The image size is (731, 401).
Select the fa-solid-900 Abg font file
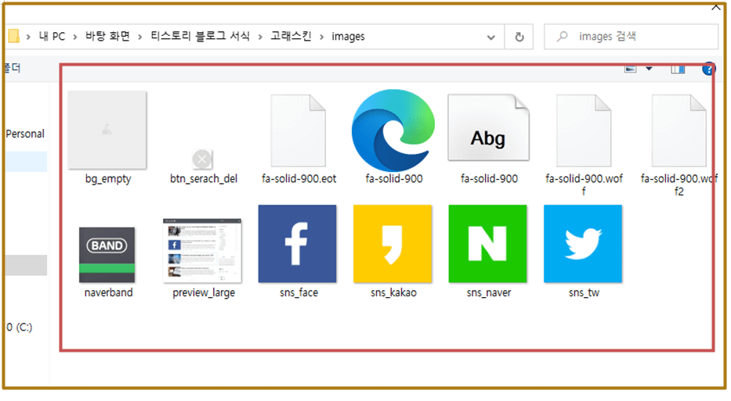pos(488,127)
